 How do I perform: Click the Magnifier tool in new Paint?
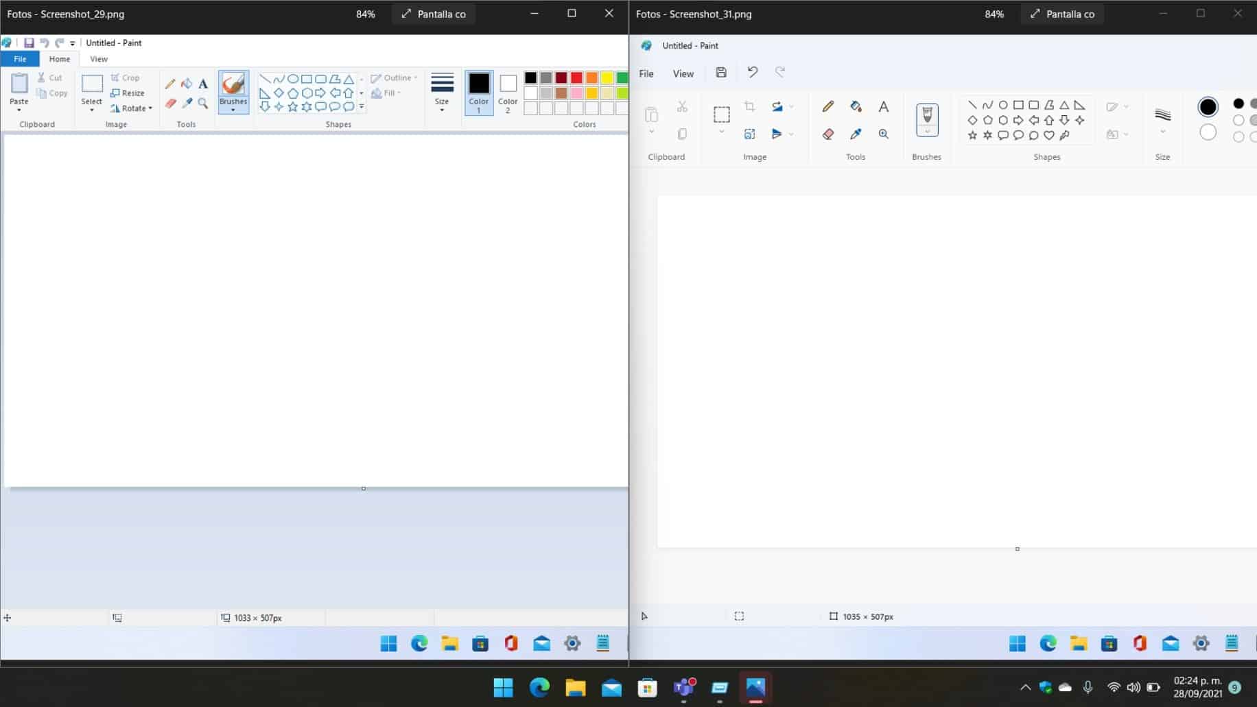click(884, 134)
